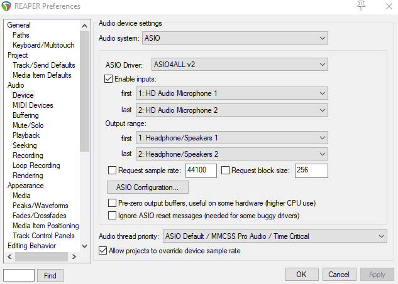
Task: Click the search text field beside Find
Action: coord(19,275)
